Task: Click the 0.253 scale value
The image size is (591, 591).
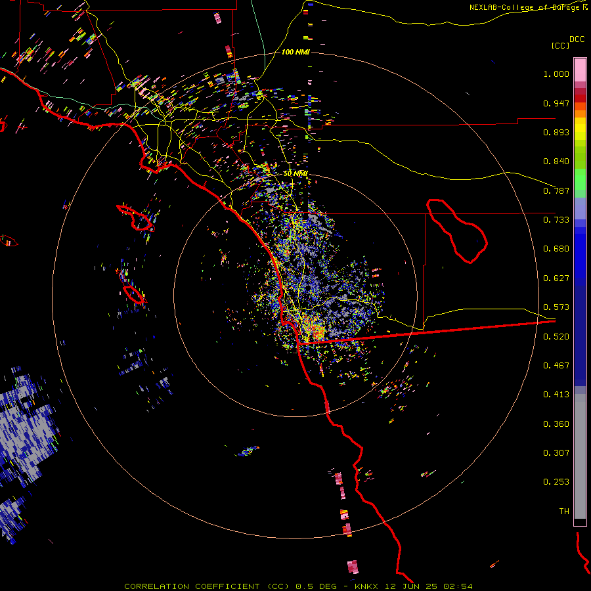Action: [556, 482]
